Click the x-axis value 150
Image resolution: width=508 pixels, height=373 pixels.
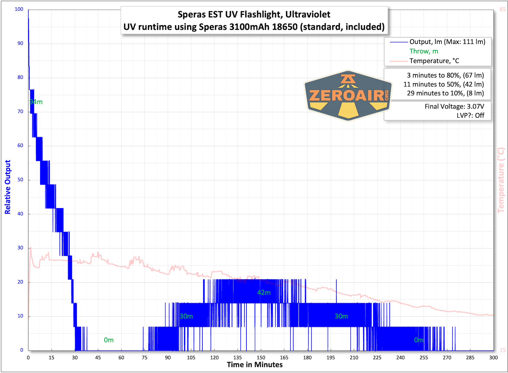(x=261, y=357)
